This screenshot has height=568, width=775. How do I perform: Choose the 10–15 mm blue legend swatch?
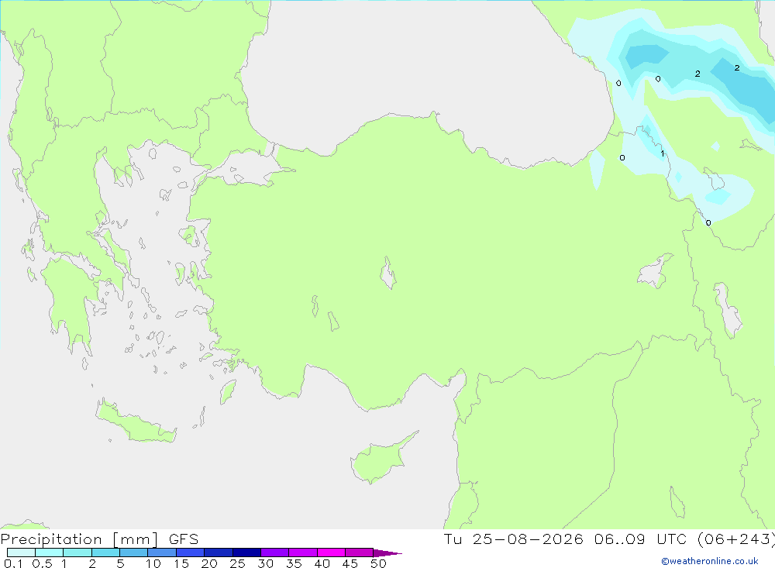click(x=162, y=553)
